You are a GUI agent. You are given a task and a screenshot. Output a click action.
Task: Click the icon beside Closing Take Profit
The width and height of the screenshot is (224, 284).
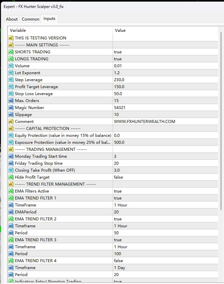(11, 170)
